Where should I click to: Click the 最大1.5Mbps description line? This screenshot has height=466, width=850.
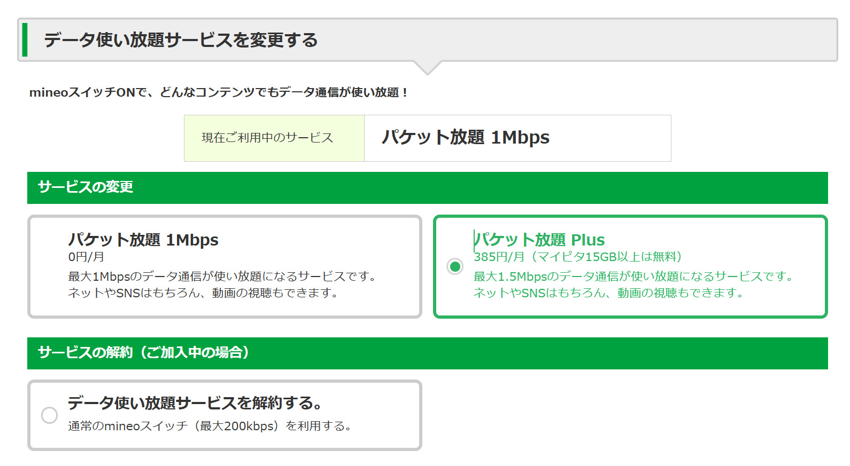633,277
